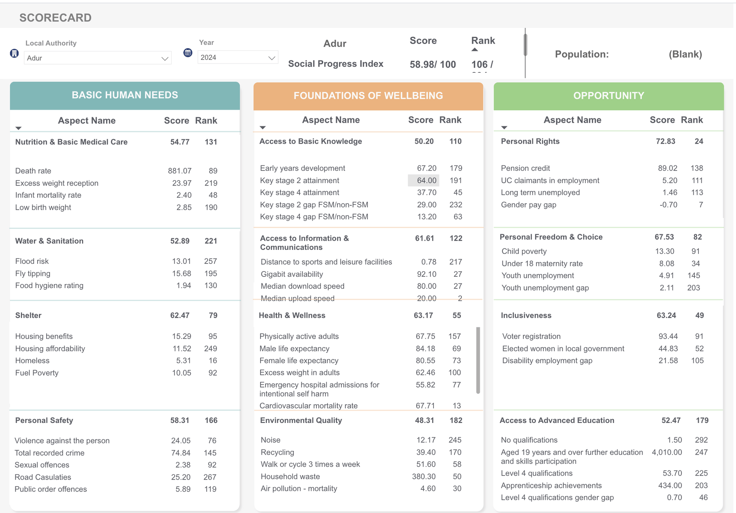Select the Flood risk row
736x513 pixels.
pyautogui.click(x=32, y=261)
